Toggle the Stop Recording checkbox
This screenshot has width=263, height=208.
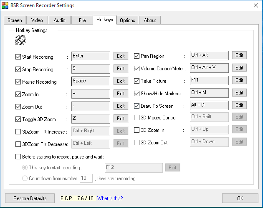pyautogui.click(x=18, y=69)
